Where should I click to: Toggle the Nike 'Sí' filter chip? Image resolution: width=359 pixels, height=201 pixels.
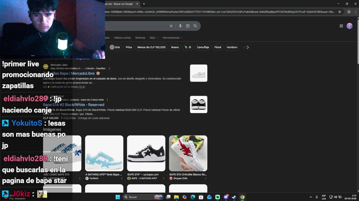tap(188, 47)
